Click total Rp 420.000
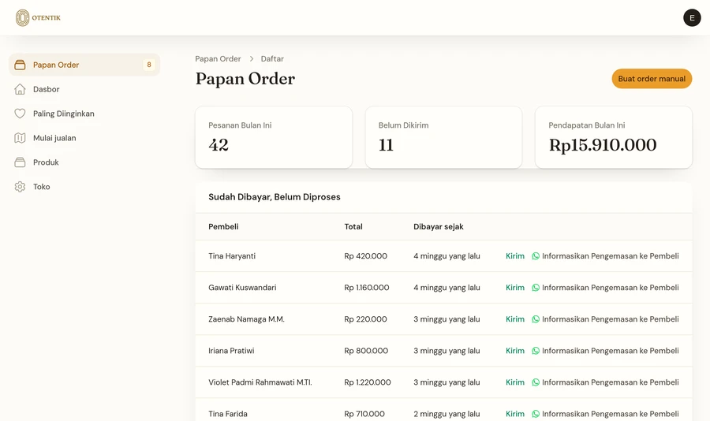This screenshot has height=421, width=710. point(365,255)
